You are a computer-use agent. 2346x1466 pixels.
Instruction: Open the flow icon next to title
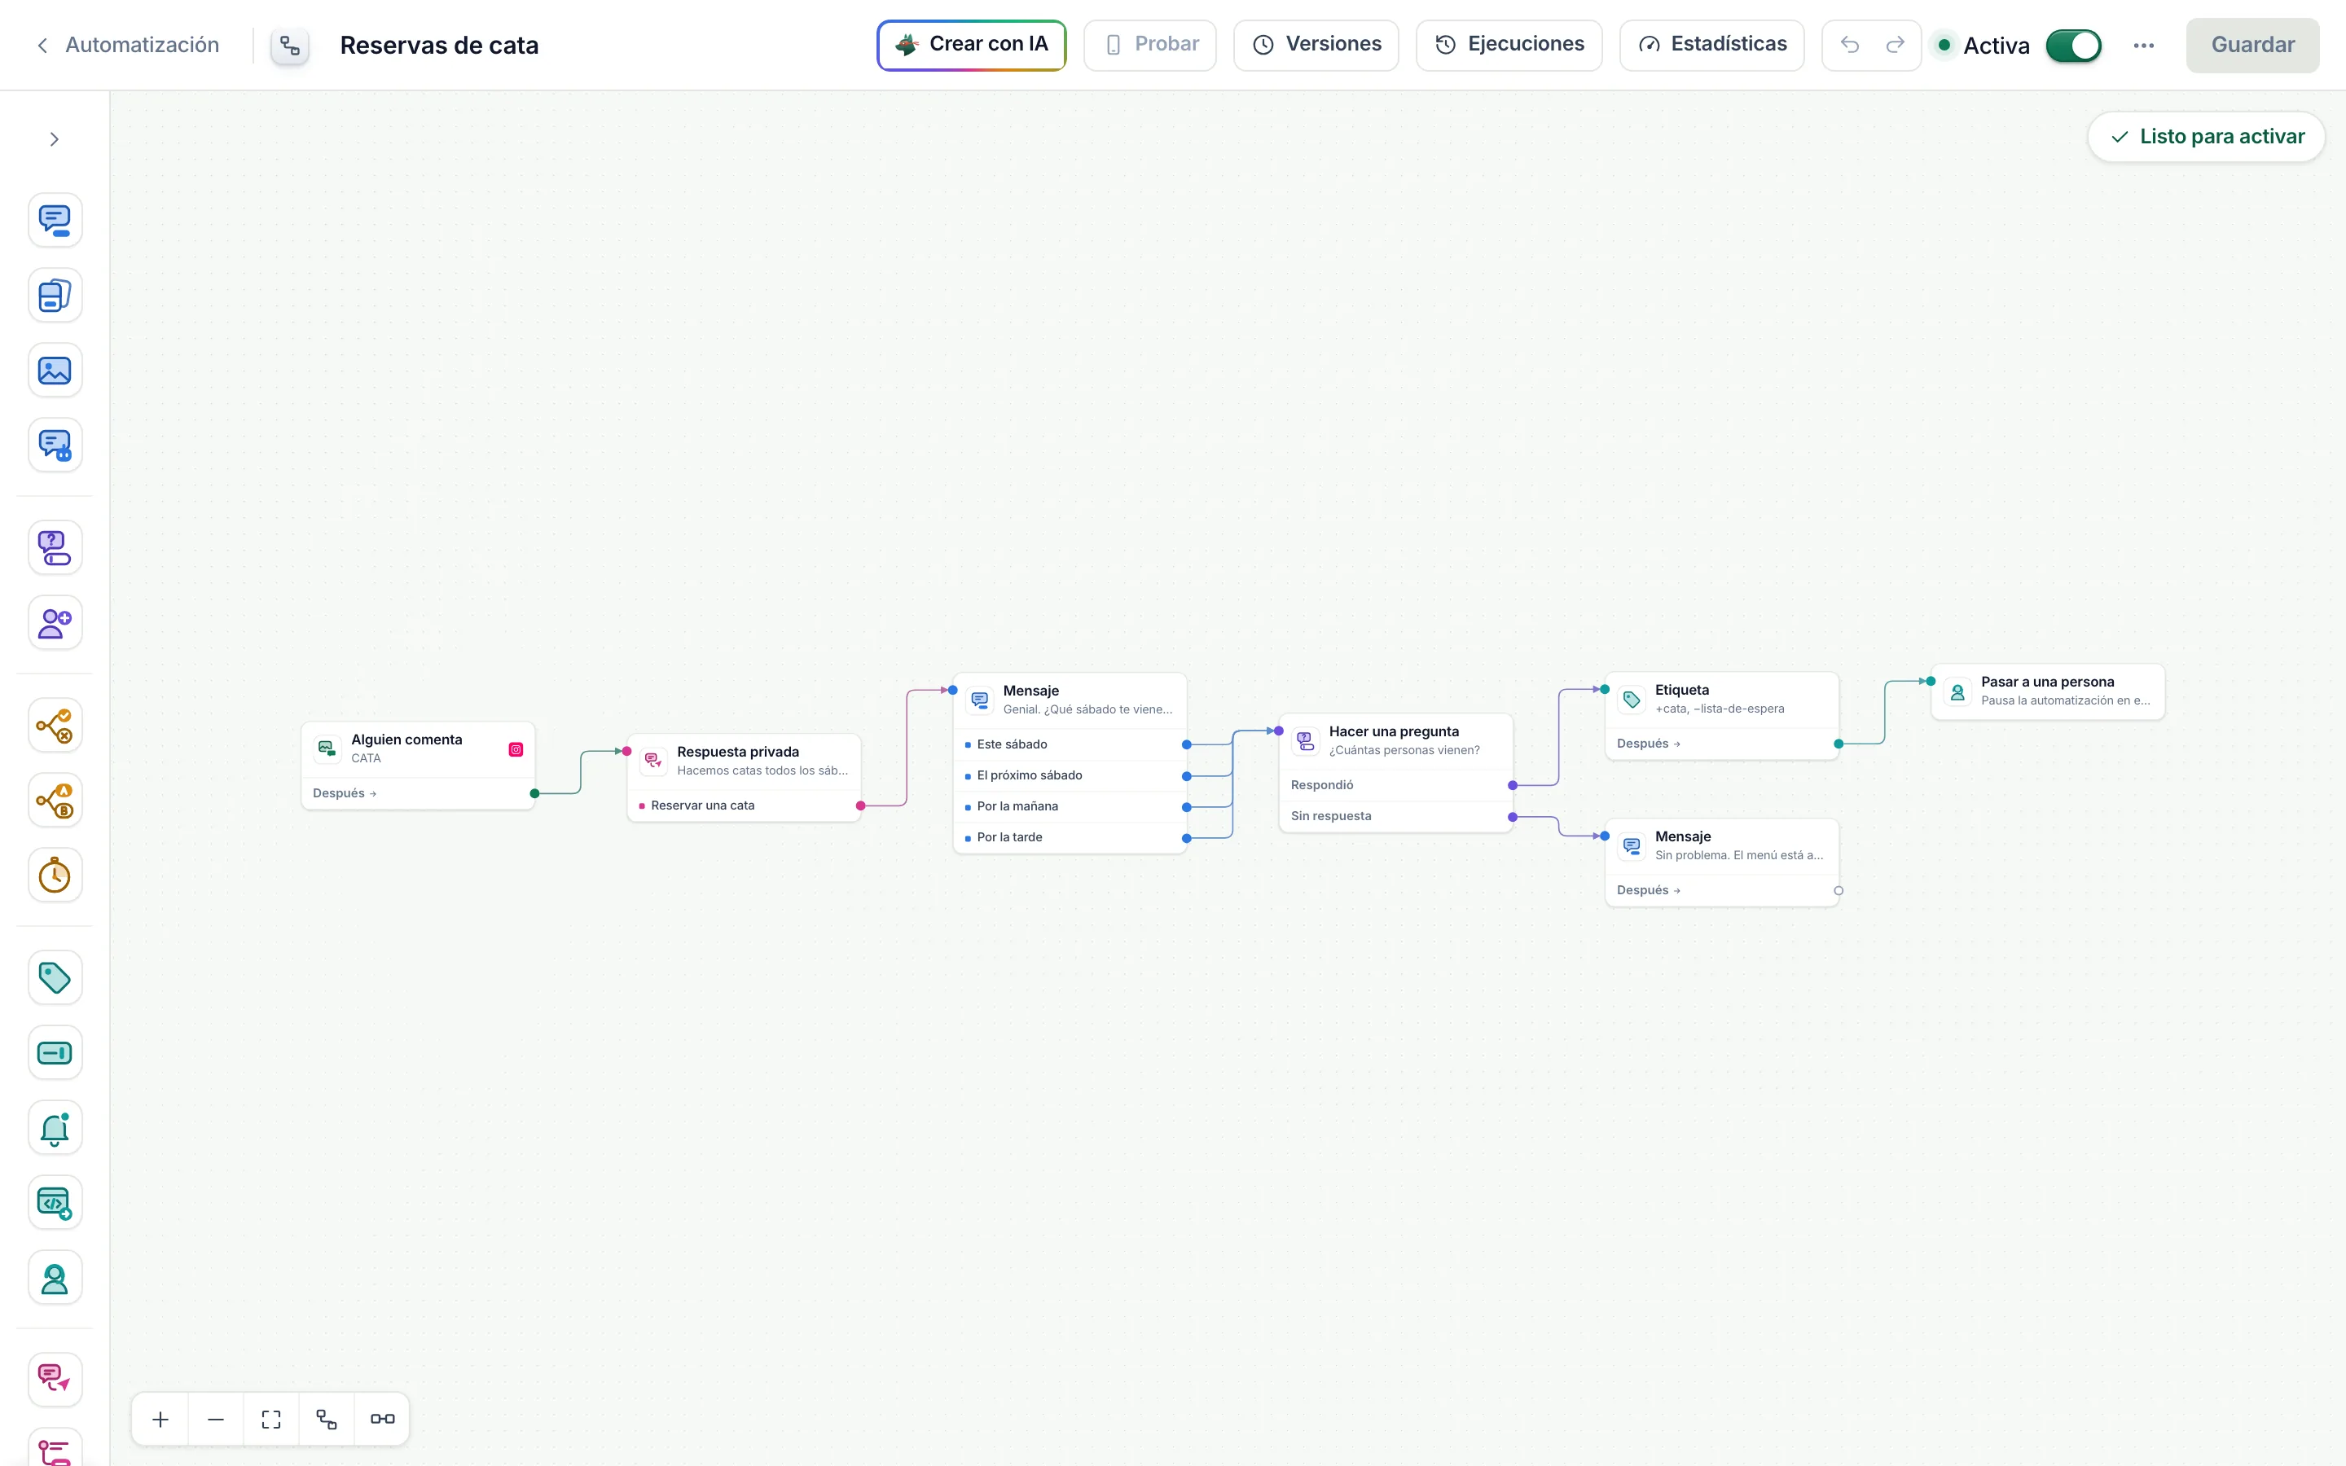[290, 46]
